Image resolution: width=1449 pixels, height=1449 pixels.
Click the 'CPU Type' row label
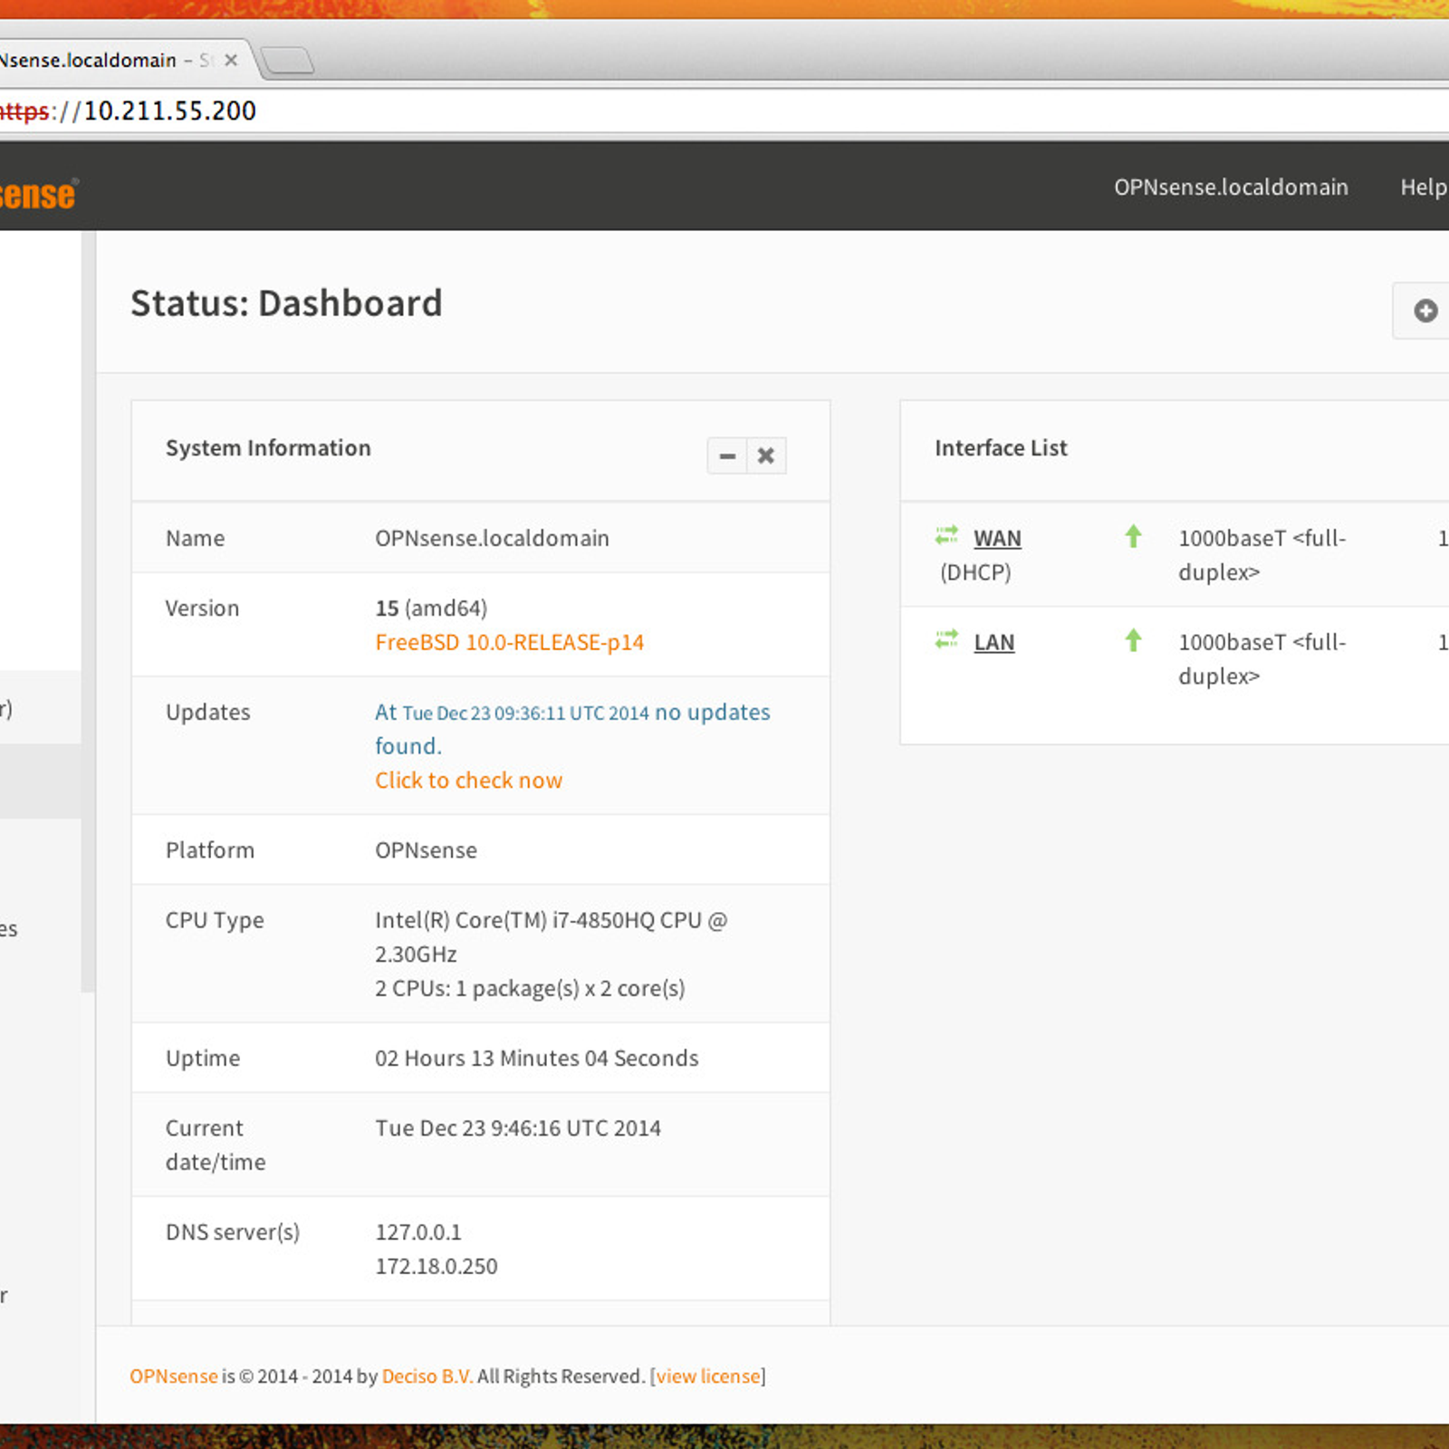[215, 920]
